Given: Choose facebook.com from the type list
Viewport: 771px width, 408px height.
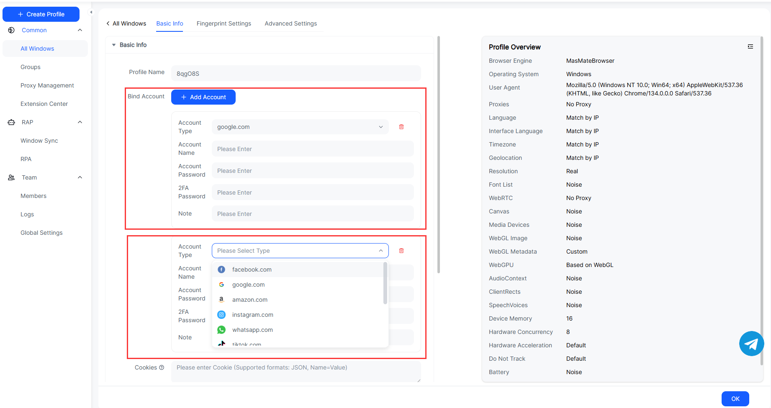Looking at the screenshot, I should pos(252,269).
